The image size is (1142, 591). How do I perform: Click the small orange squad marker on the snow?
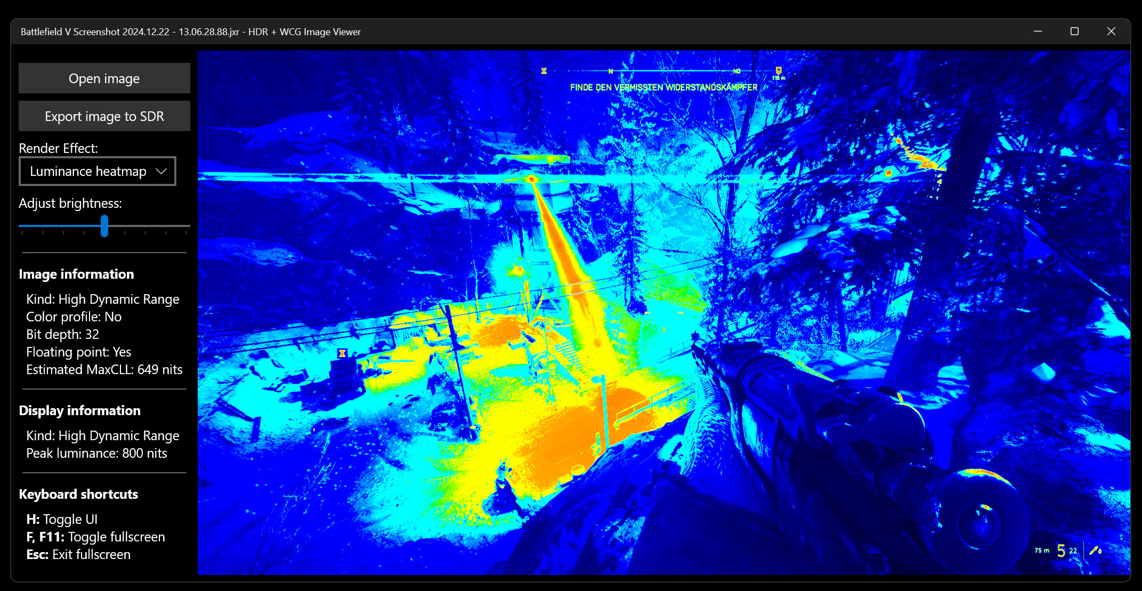(342, 353)
